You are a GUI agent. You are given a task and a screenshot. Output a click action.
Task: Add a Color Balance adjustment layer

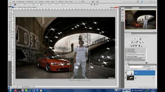pos(135,42)
